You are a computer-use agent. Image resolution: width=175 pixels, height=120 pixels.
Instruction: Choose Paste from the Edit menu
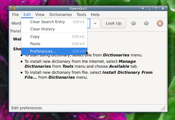click(54, 44)
